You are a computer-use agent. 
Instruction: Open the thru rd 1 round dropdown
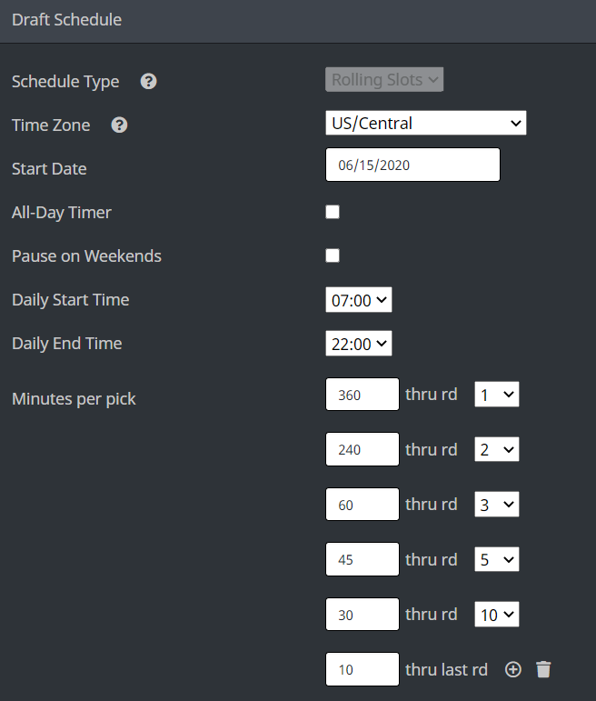tap(497, 395)
